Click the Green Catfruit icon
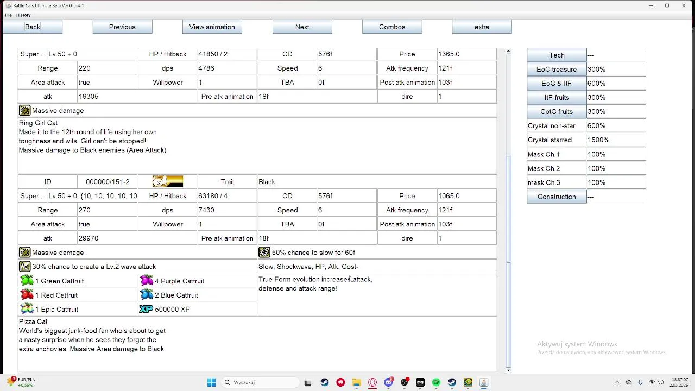The height and width of the screenshot is (391, 695). click(27, 281)
